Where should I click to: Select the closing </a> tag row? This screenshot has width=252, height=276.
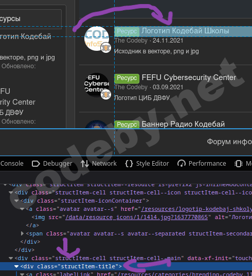click(x=126, y=225)
